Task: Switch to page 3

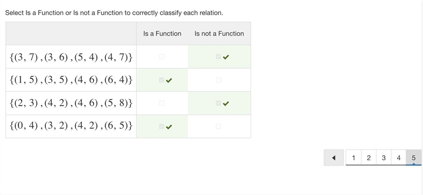Action: pyautogui.click(x=384, y=158)
